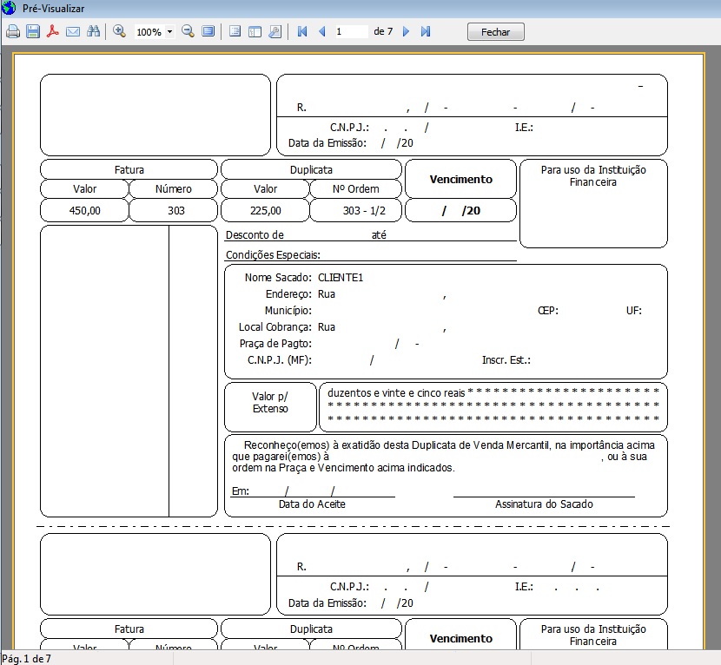Select the Fatura número 303 cell
Viewport: 721px width, 665px height.
pos(174,210)
